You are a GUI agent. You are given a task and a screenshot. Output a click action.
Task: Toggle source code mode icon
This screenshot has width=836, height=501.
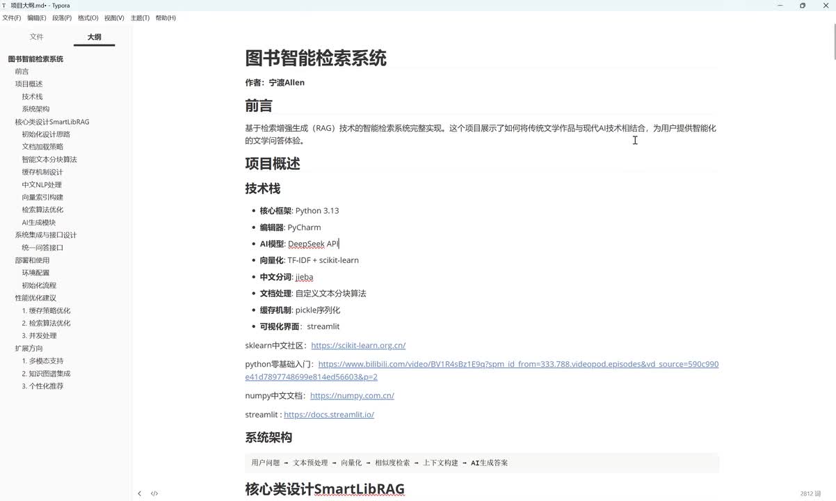click(x=154, y=493)
